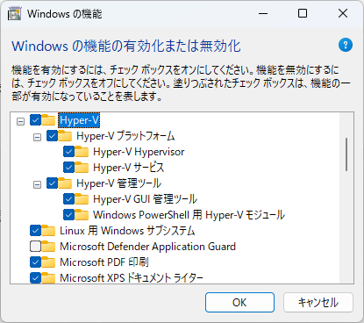Click the PowerShell 用 Hyper-V モジュール folder icon

tap(82, 215)
